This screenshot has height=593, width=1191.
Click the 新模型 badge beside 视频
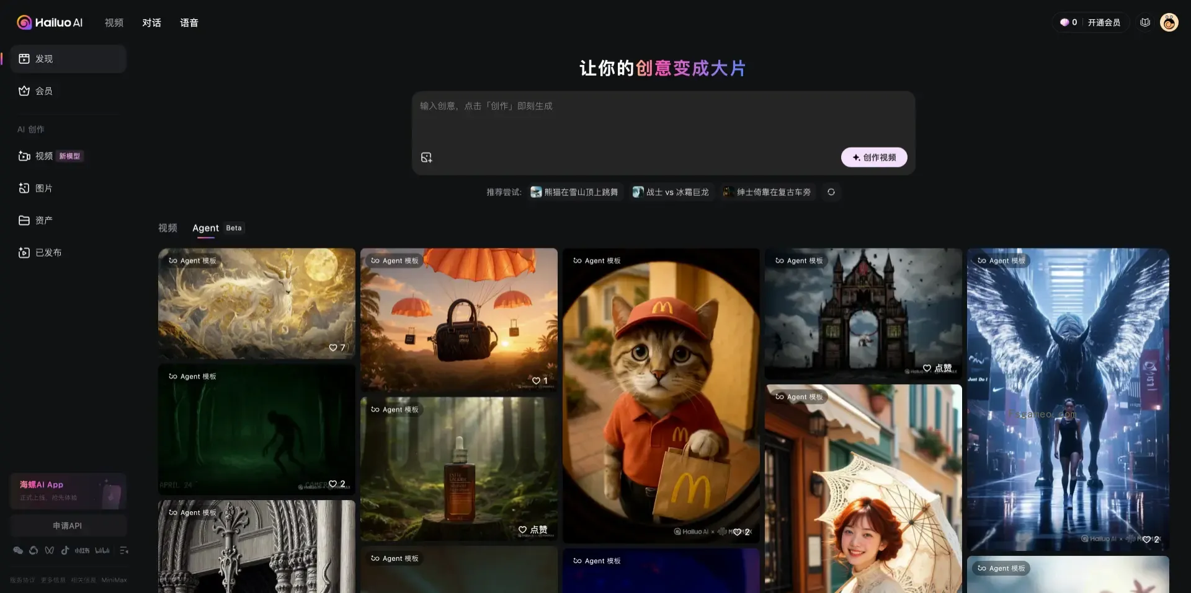(x=69, y=156)
